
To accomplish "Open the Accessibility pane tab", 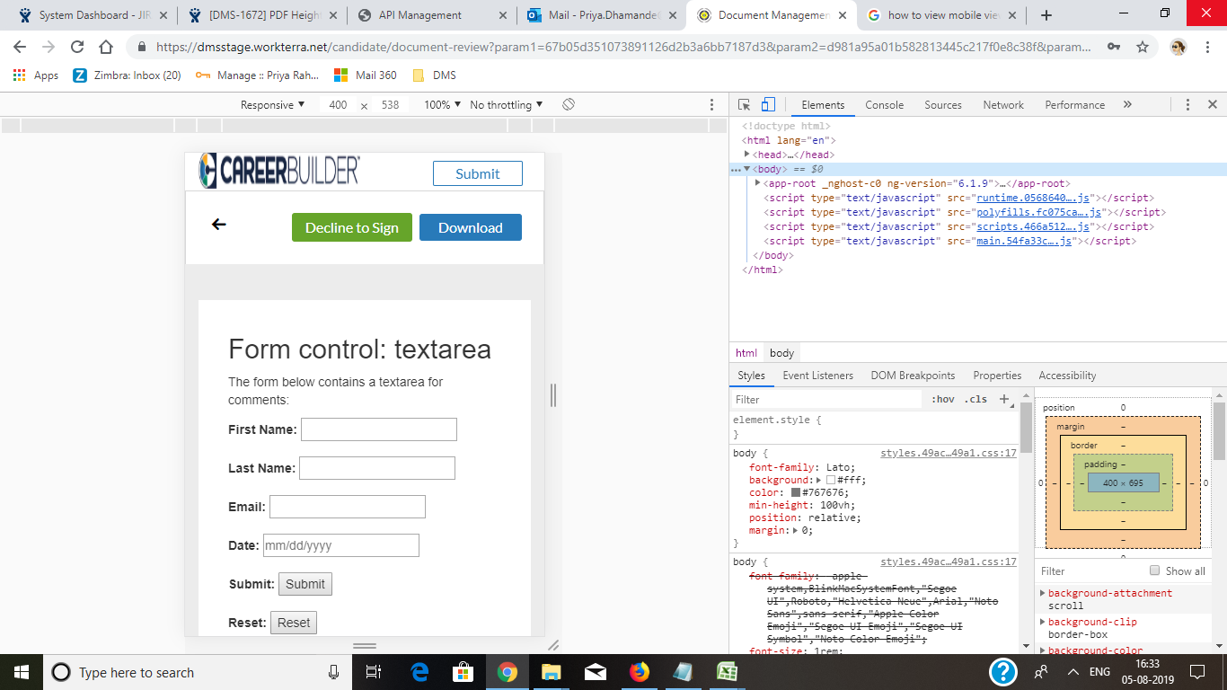I will point(1067,376).
